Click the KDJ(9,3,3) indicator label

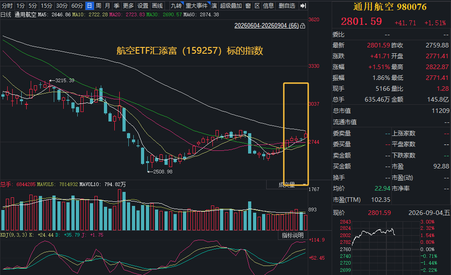(x=14, y=235)
